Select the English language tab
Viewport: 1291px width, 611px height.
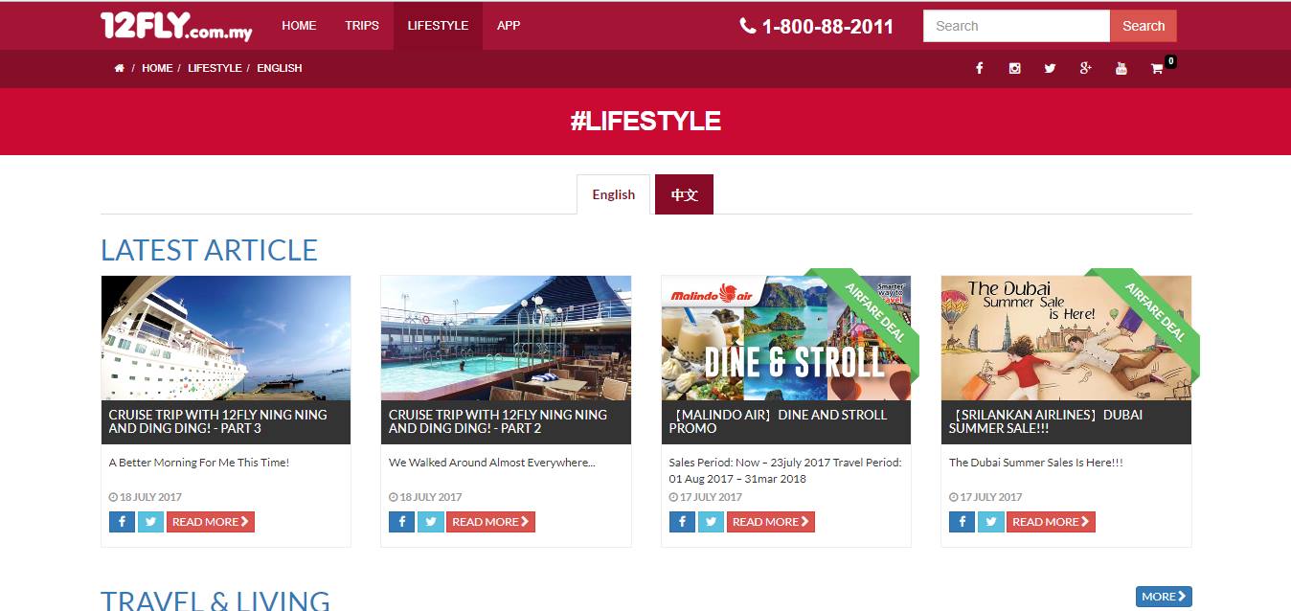(613, 194)
